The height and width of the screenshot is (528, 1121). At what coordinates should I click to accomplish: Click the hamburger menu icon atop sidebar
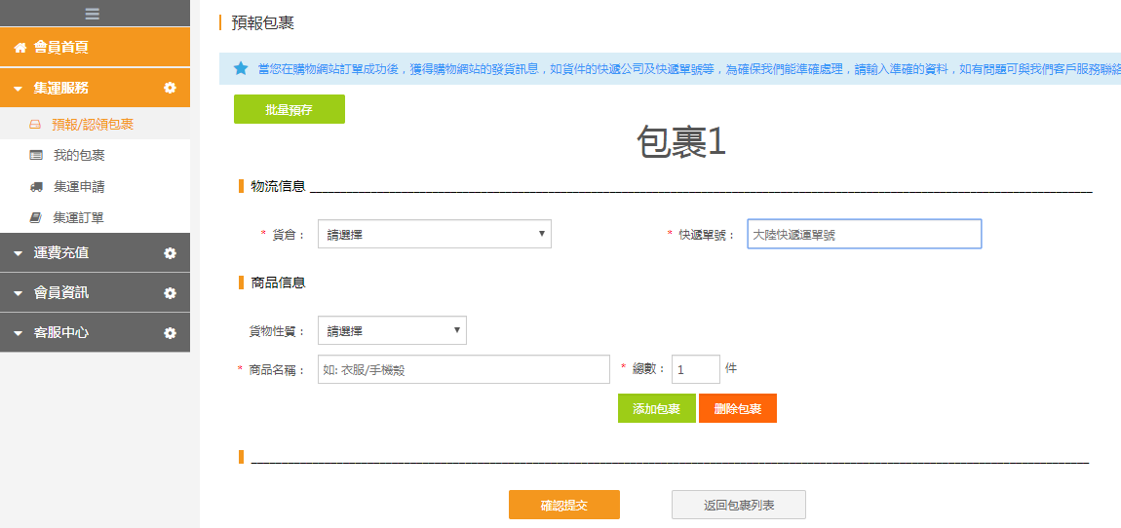point(93,13)
